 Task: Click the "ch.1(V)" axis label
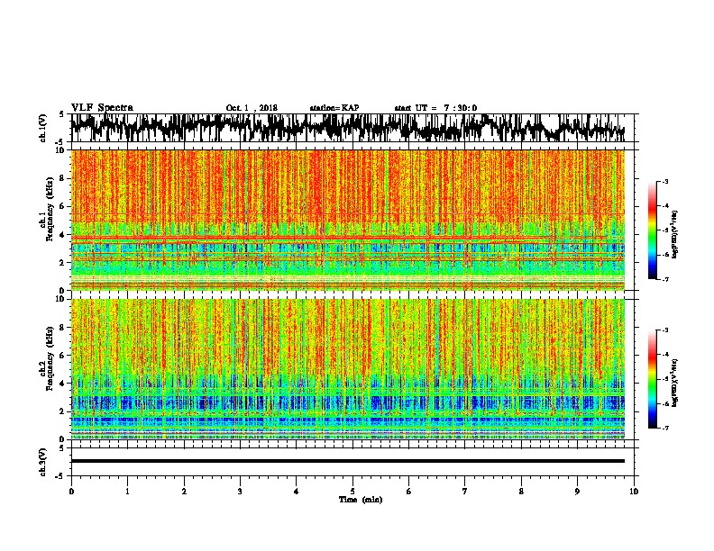43,128
